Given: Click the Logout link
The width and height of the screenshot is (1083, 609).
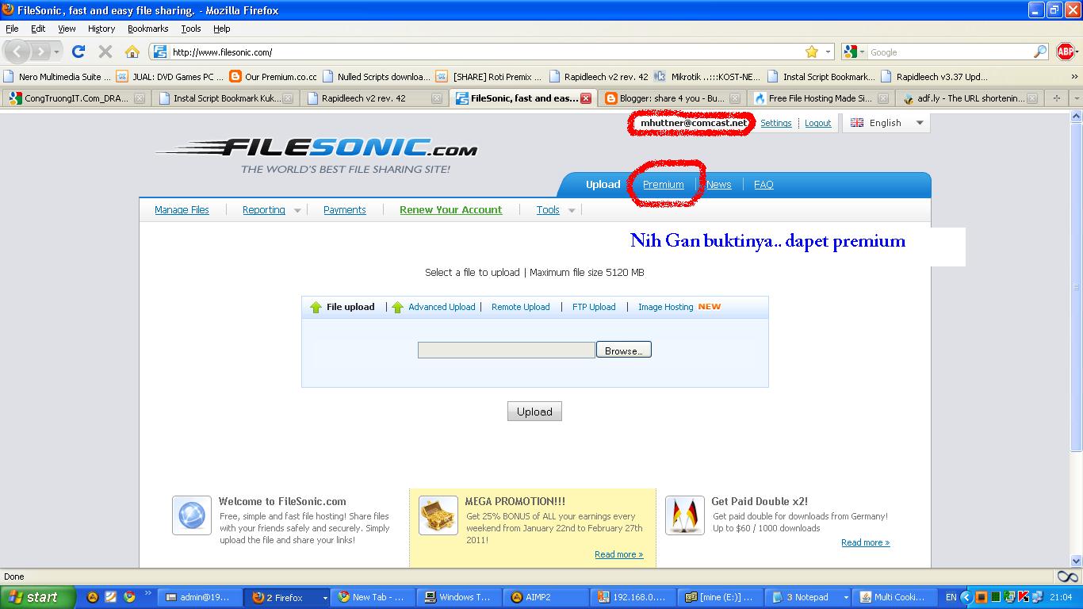Looking at the screenshot, I should (817, 123).
